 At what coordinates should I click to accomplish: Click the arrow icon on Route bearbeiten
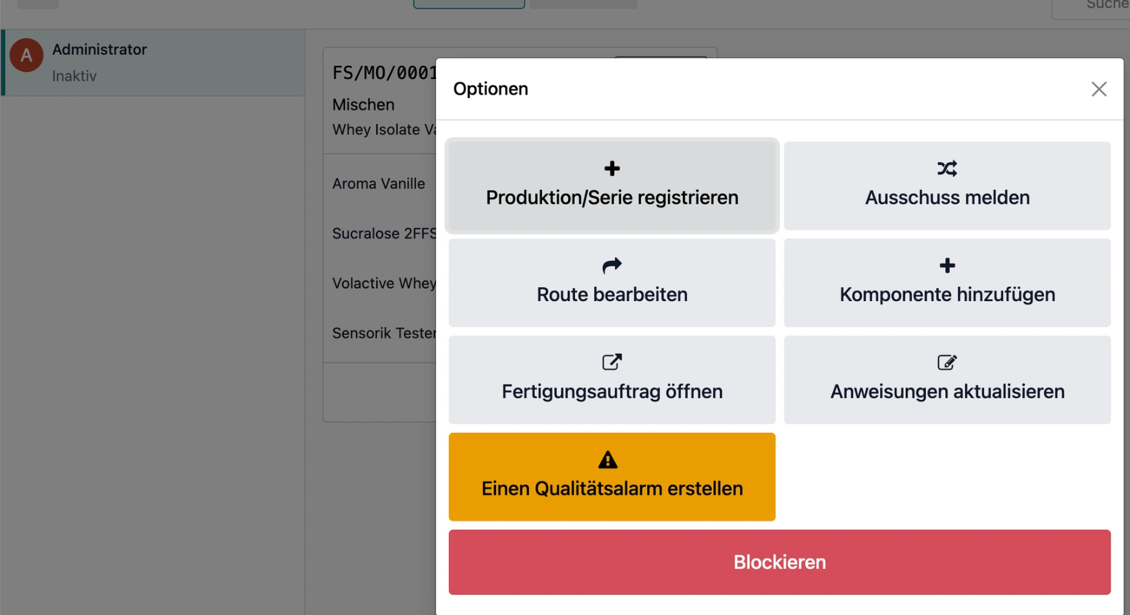click(x=611, y=265)
